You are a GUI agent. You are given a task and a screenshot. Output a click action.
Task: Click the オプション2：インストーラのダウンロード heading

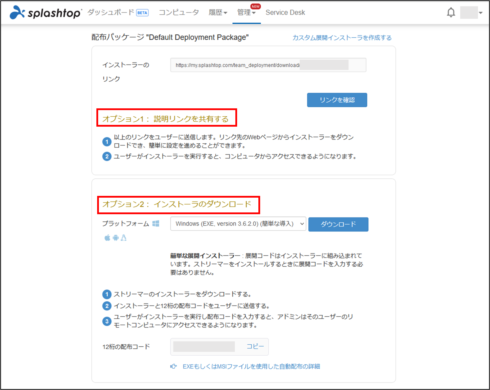click(x=177, y=204)
